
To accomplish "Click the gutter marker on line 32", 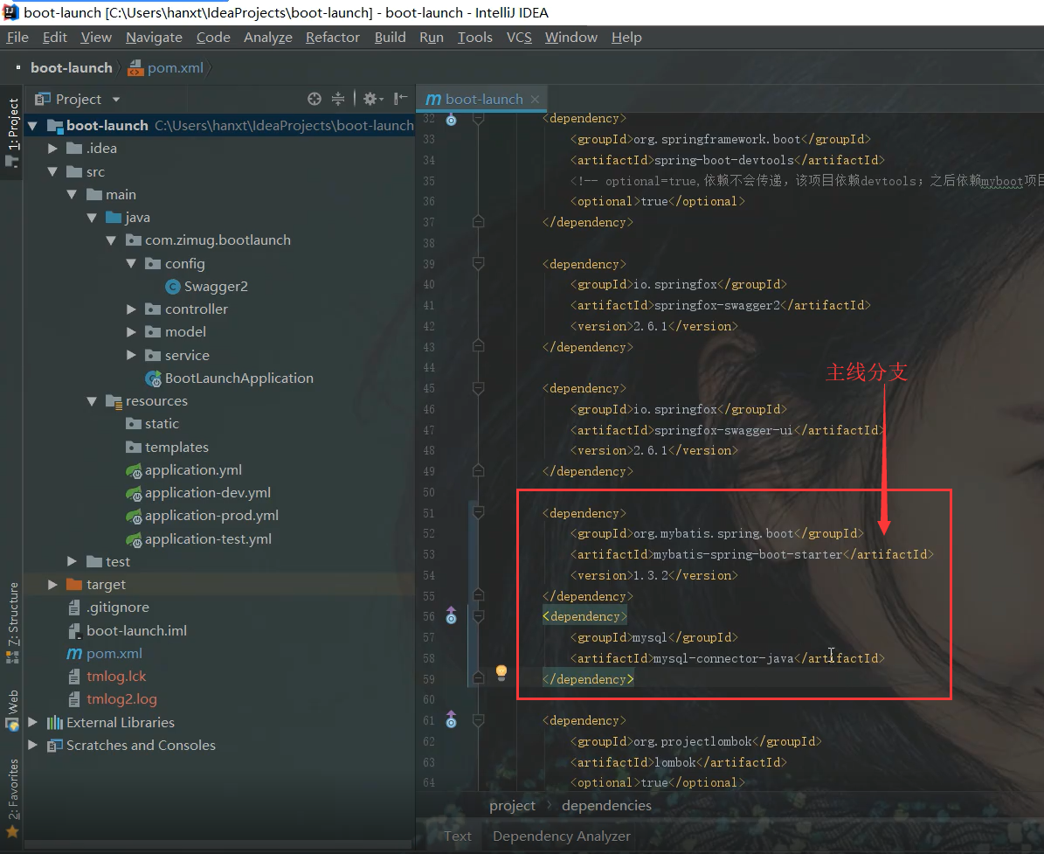I will click(x=452, y=120).
